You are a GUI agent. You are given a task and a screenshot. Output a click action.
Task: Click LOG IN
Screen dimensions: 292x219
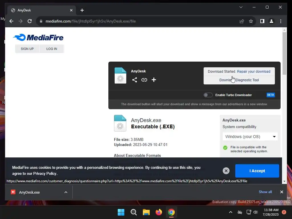52,49
